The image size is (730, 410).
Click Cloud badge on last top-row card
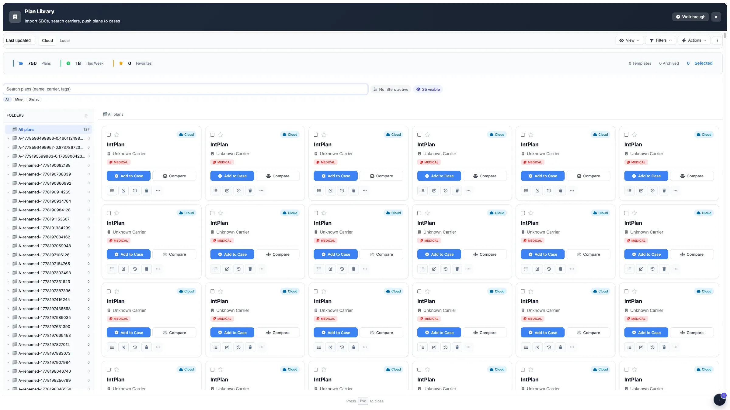[704, 135]
